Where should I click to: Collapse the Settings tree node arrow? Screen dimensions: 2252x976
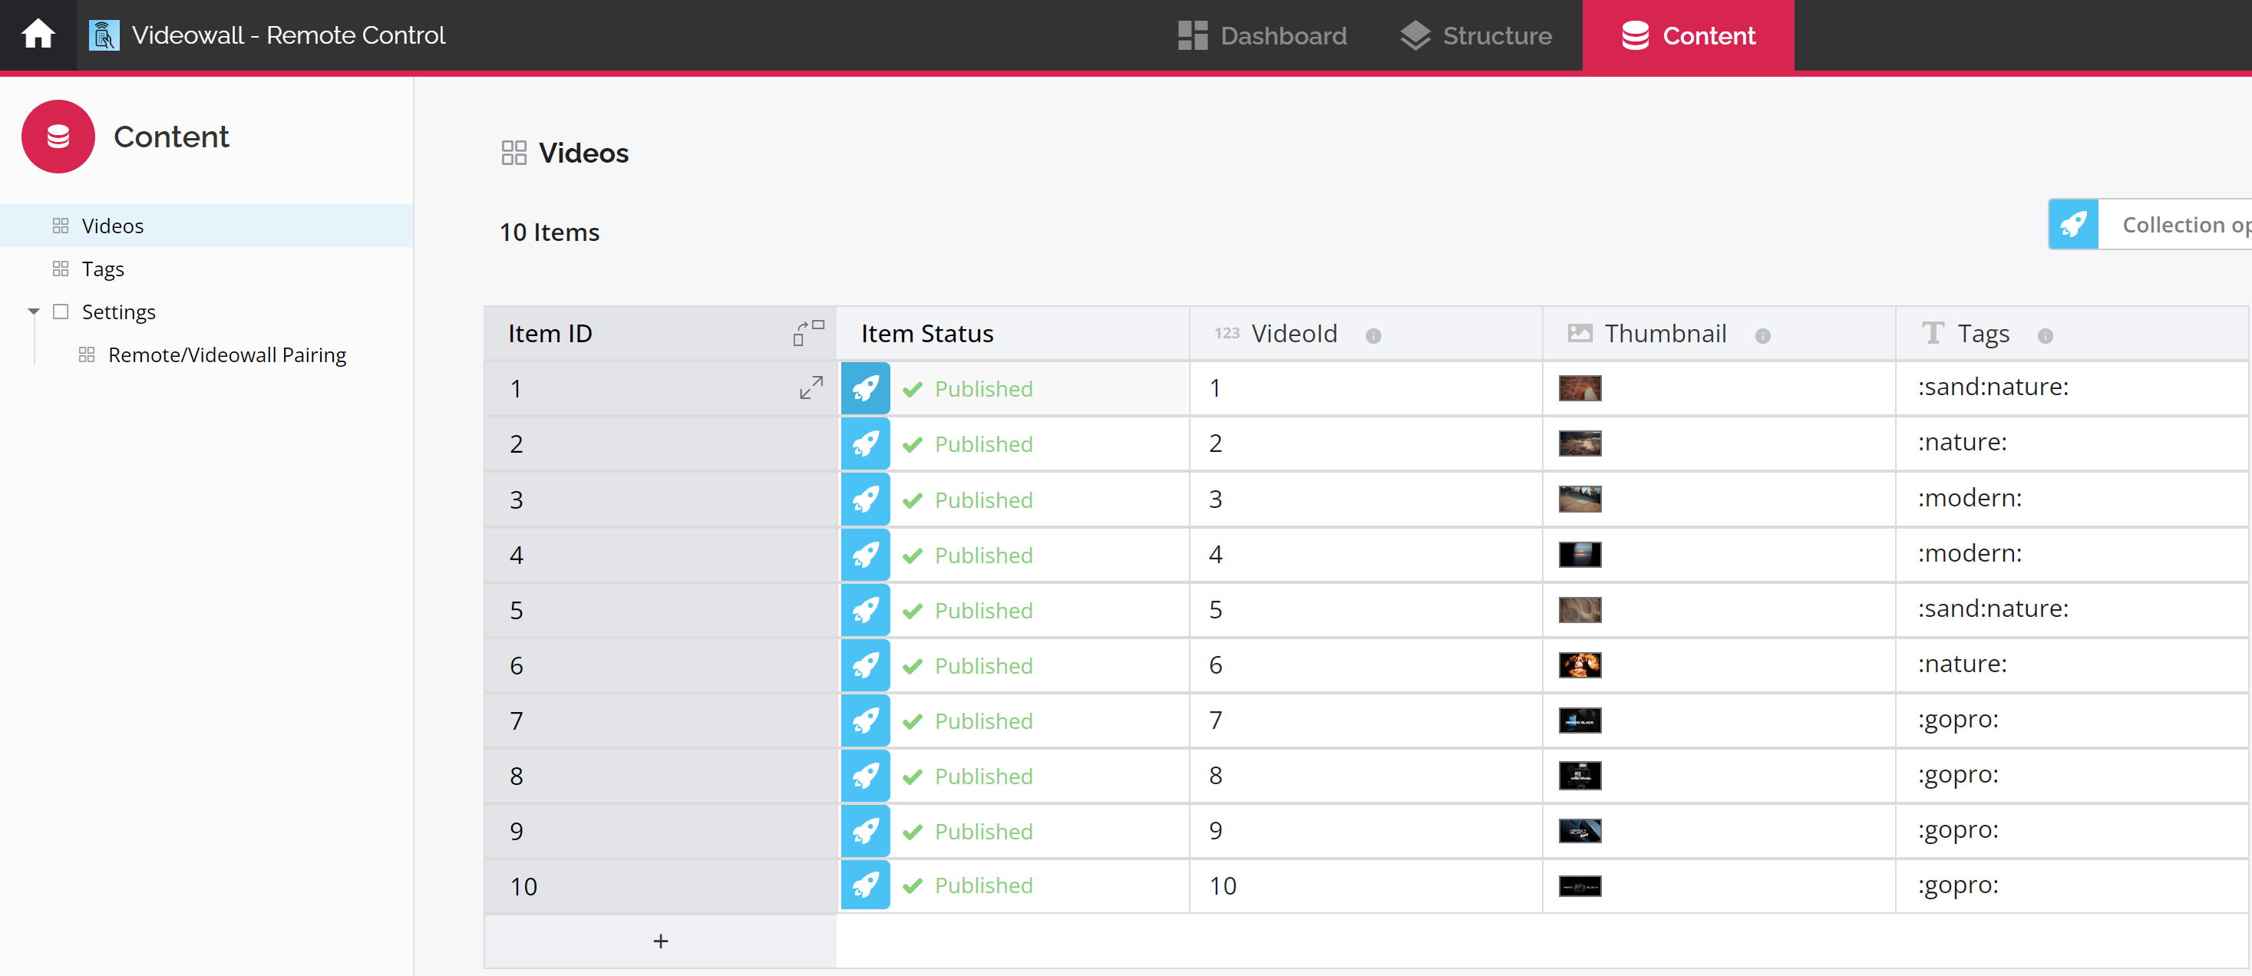pyautogui.click(x=34, y=312)
